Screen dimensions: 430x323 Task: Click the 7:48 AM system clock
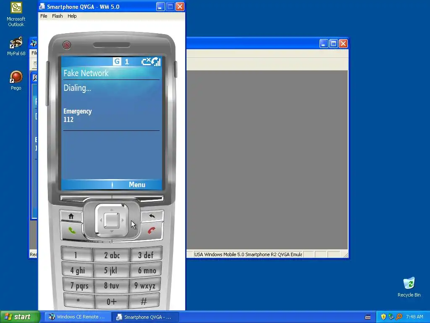coord(414,317)
